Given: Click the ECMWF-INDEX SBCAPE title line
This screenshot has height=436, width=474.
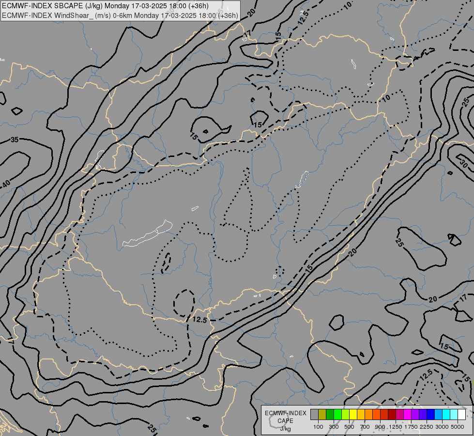Looking at the screenshot, I should pyautogui.click(x=105, y=6).
